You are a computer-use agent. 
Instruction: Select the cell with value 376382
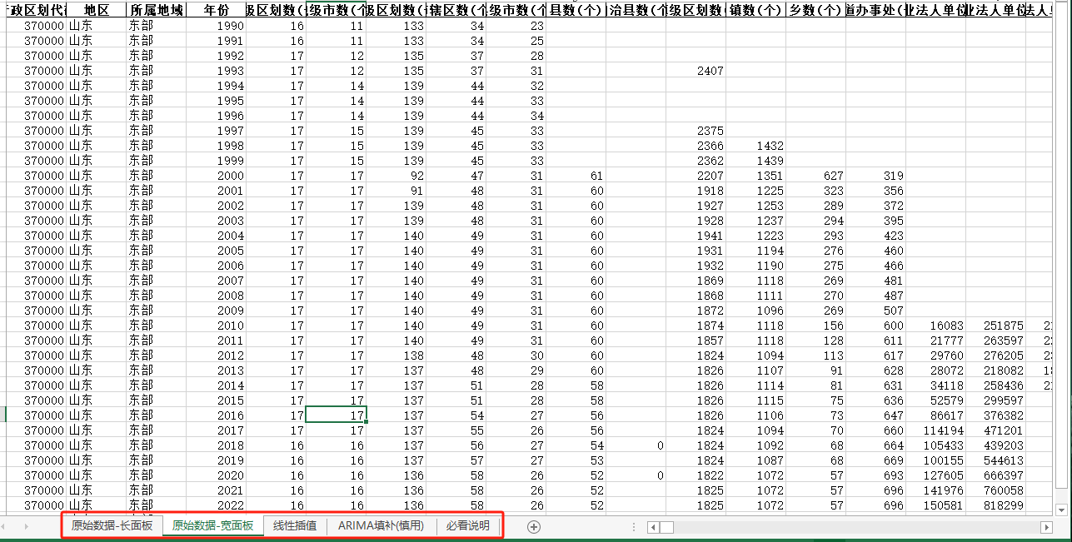point(995,415)
